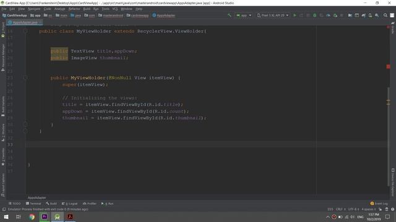Open the View menu
The height and width of the screenshot is (222, 396).
[21, 9]
